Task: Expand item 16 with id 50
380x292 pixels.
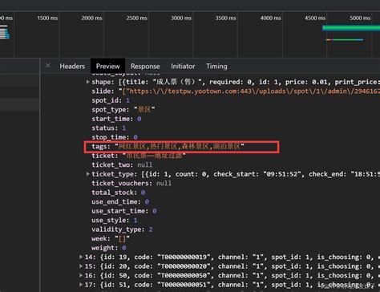Action: coord(81,275)
